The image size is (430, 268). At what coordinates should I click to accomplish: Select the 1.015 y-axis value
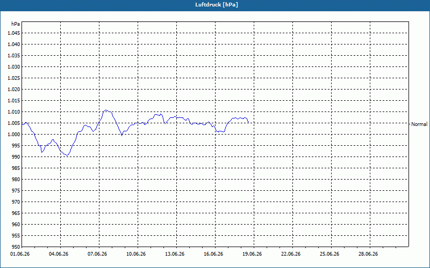click(14, 101)
